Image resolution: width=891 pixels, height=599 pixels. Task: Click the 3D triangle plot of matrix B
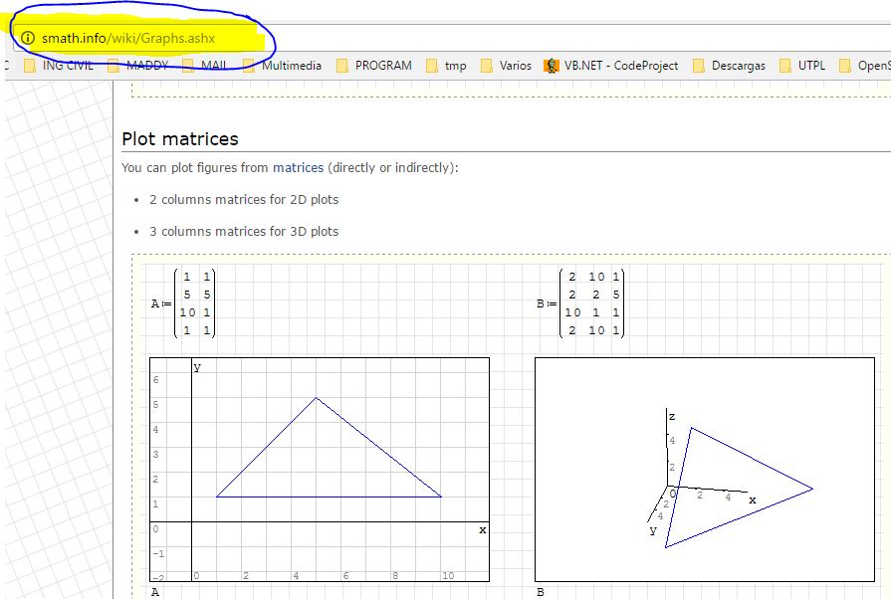click(x=706, y=469)
